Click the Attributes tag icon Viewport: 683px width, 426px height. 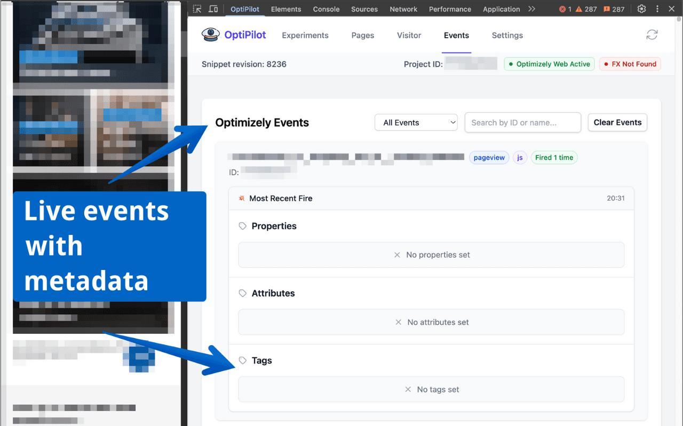(x=243, y=293)
